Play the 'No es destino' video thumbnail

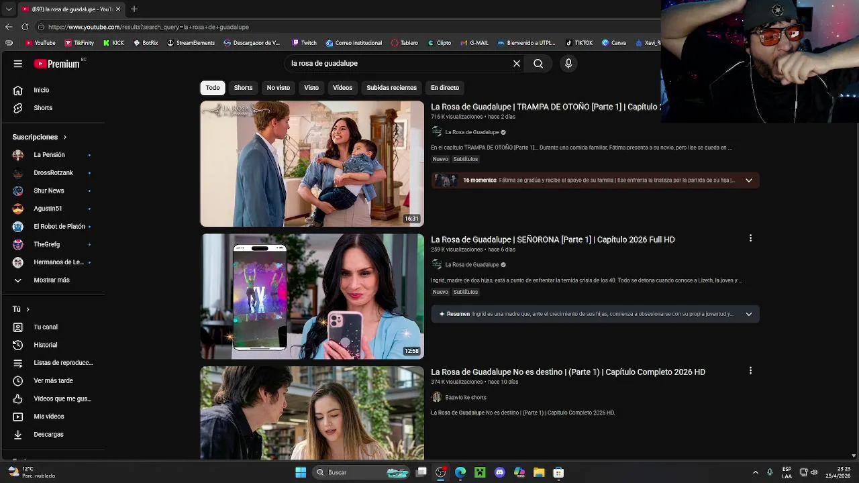click(312, 413)
